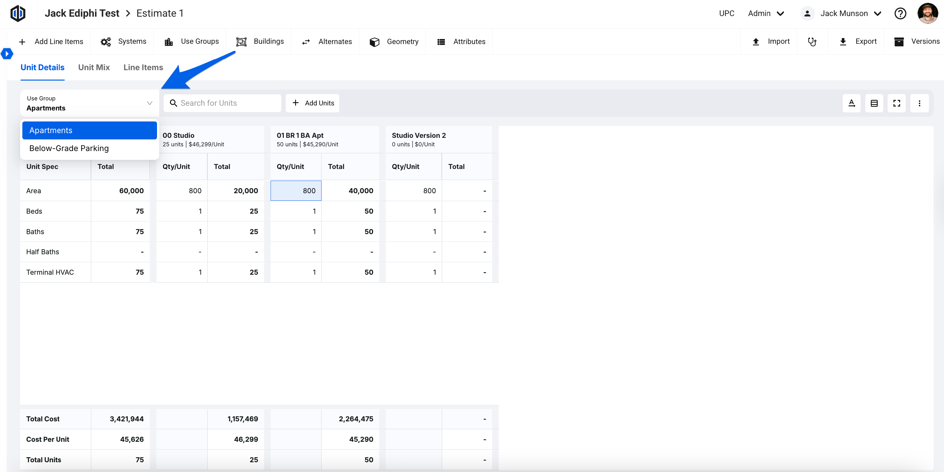Open the stethoscope diagnostics icon
The image size is (944, 472).
pos(812,42)
